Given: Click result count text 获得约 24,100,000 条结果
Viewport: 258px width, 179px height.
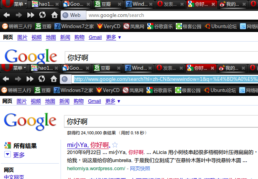Looking at the screenshot, I should pos(91,133).
